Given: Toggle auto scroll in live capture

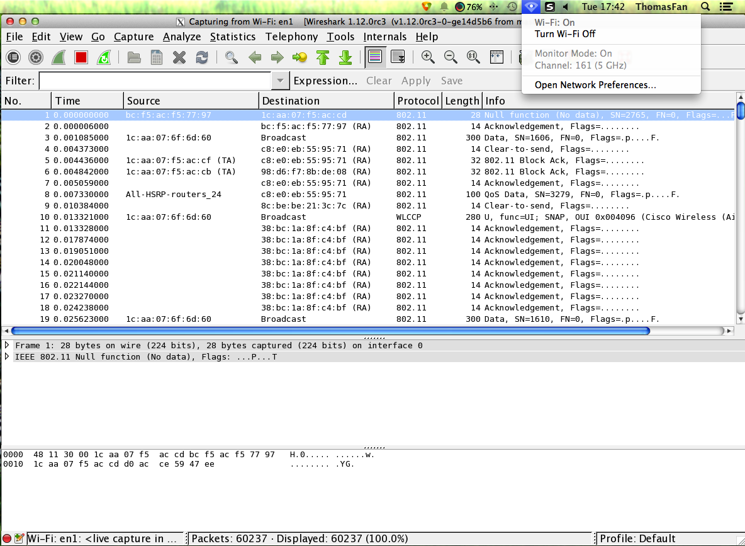Looking at the screenshot, I should [398, 57].
